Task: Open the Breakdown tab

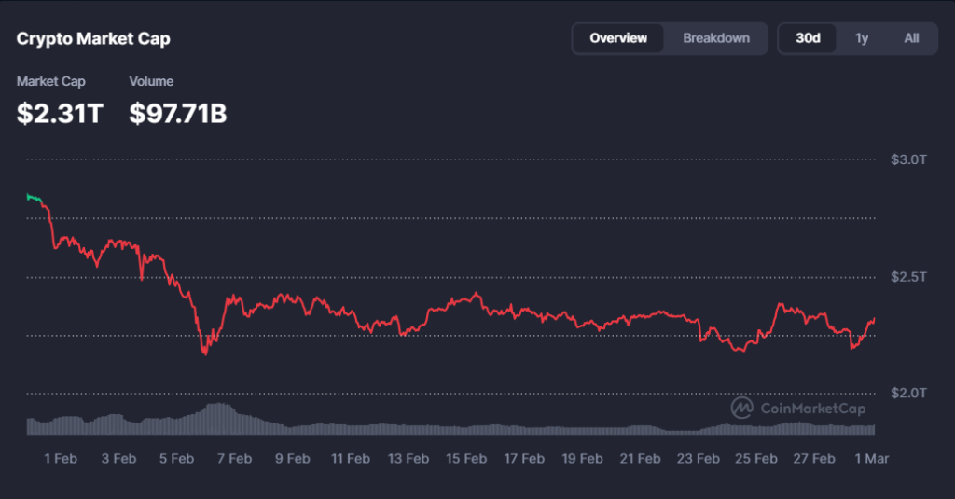Action: 715,38
